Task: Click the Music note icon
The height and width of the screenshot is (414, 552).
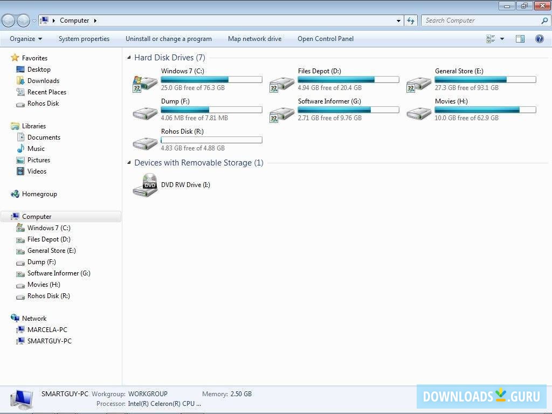Action: 21,149
